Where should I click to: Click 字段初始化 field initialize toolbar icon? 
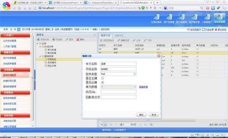[x=101, y=40]
